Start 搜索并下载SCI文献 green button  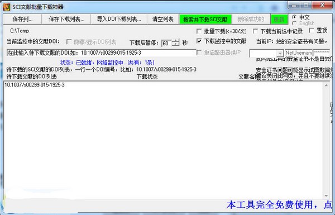pyautogui.click(x=205, y=20)
